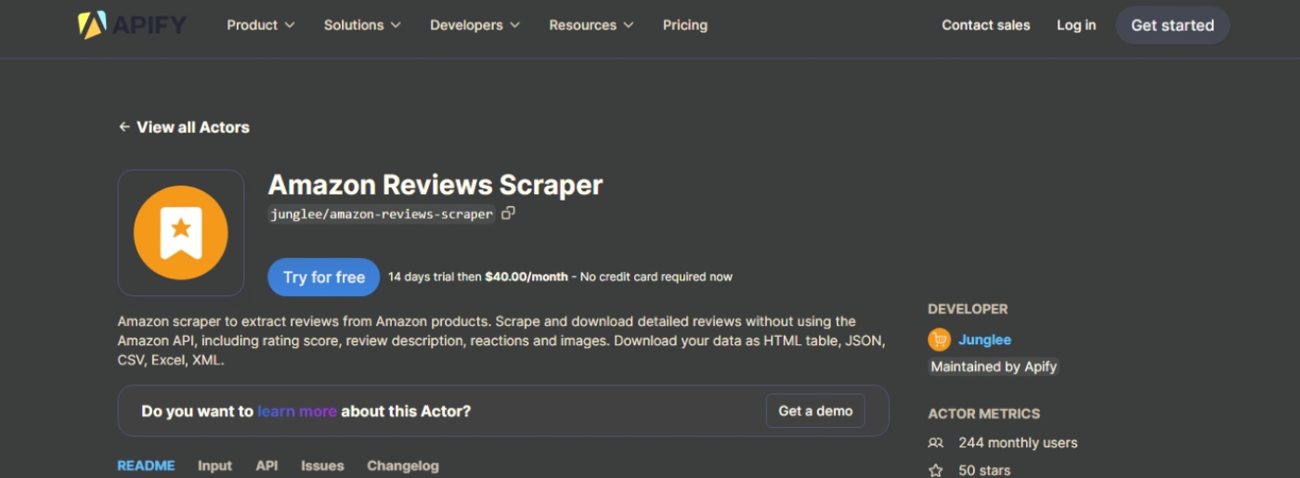
Task: Click the Apify logo in header
Action: click(132, 25)
